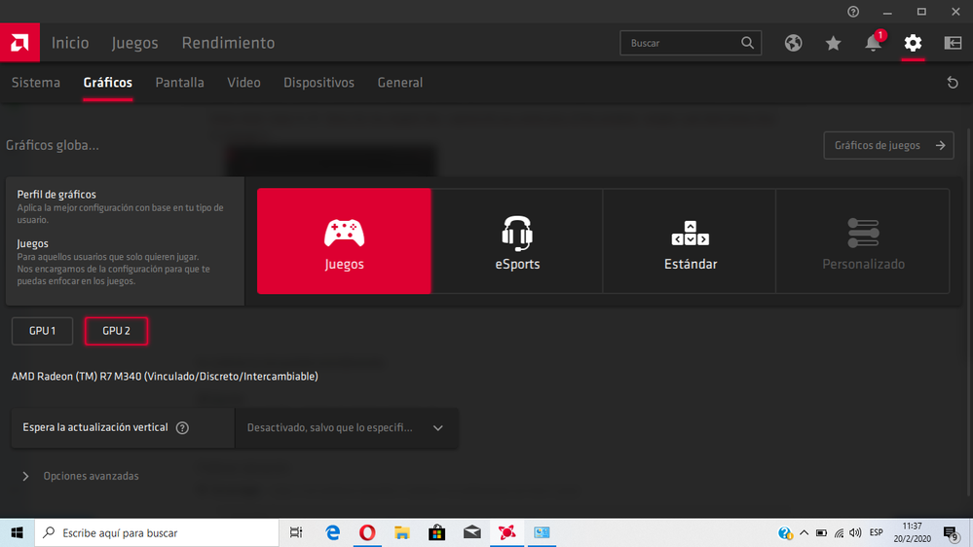Show hidden system tray icons
The width and height of the screenshot is (973, 547).
(804, 532)
